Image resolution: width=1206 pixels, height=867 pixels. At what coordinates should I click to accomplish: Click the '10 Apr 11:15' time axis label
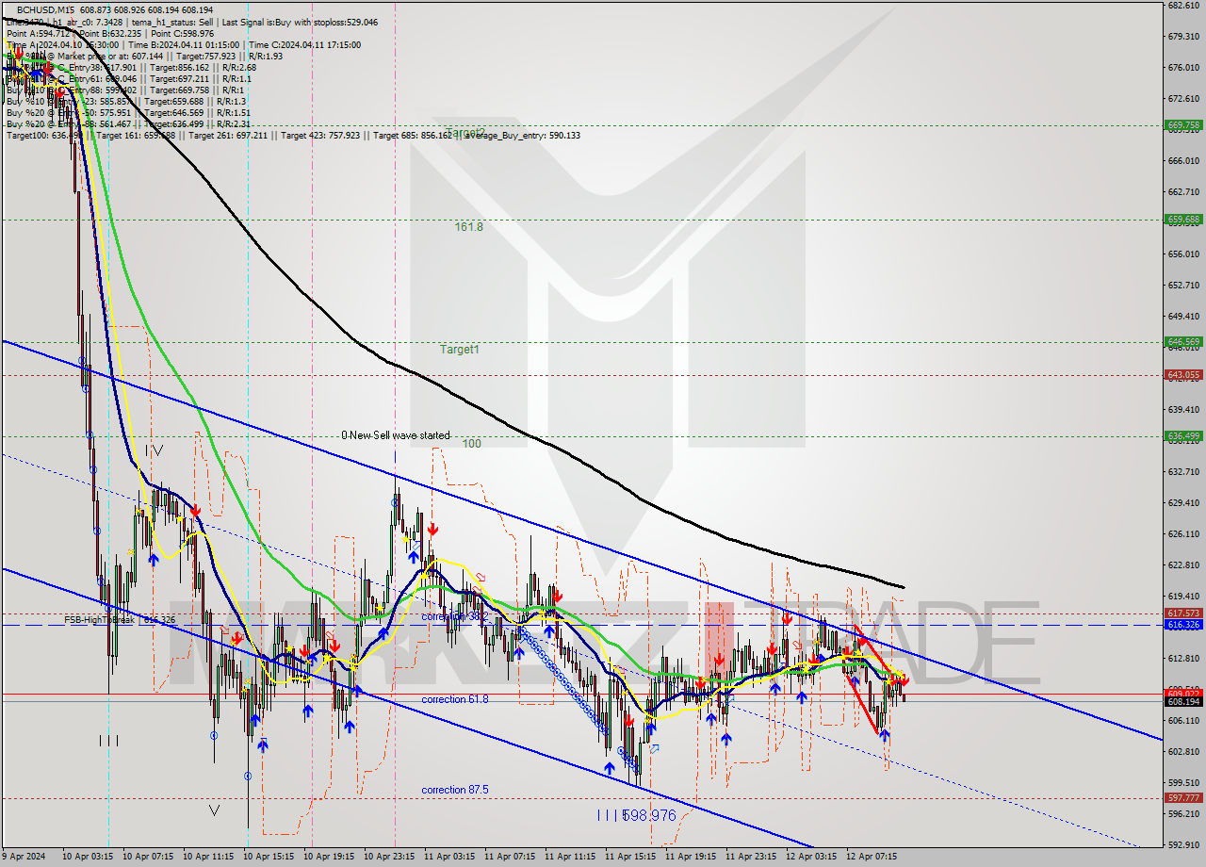point(206,857)
